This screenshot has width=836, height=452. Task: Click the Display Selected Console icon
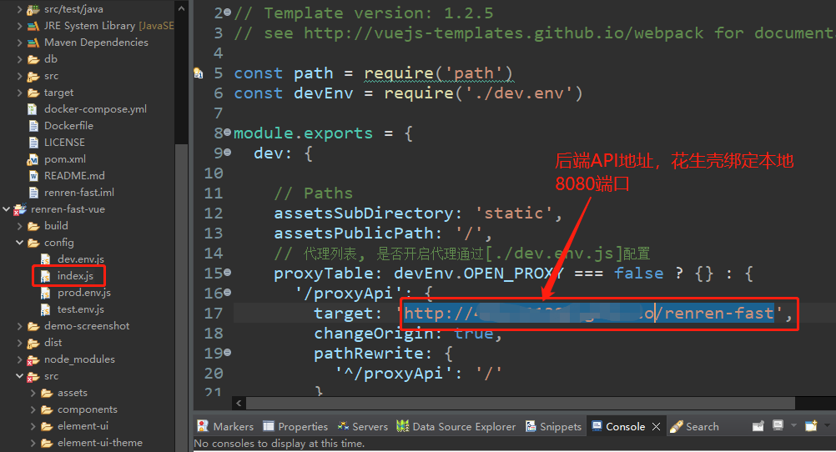point(778,425)
